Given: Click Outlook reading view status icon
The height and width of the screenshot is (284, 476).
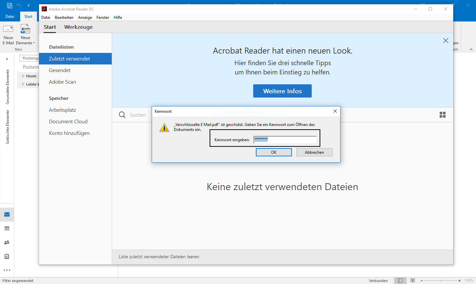Looking at the screenshot, I should pyautogui.click(x=413, y=280).
